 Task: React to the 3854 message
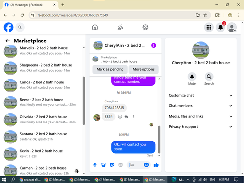[x=120, y=117]
